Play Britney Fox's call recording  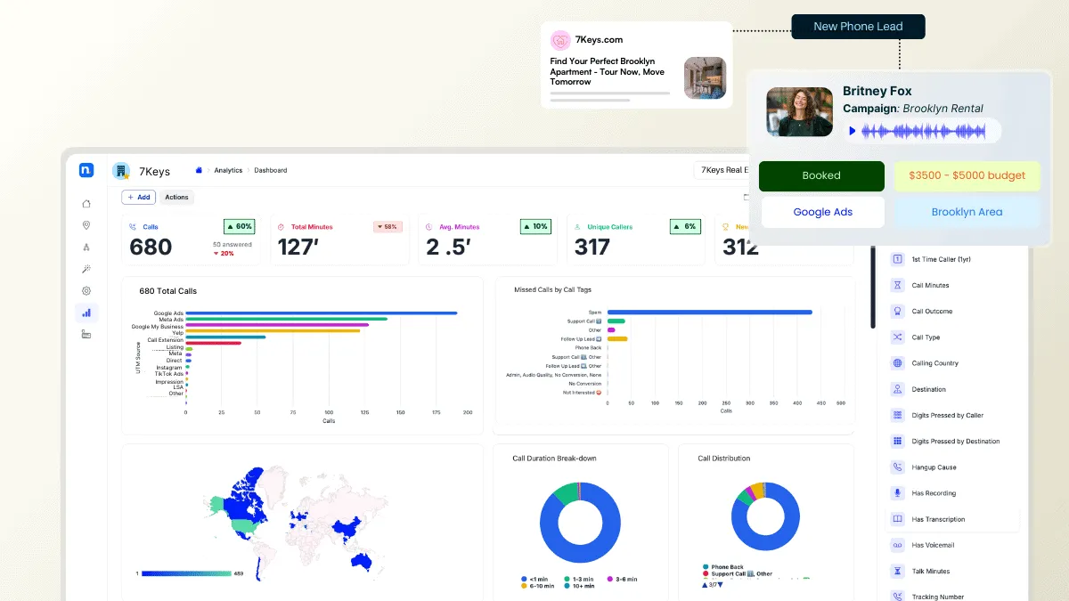coord(853,132)
